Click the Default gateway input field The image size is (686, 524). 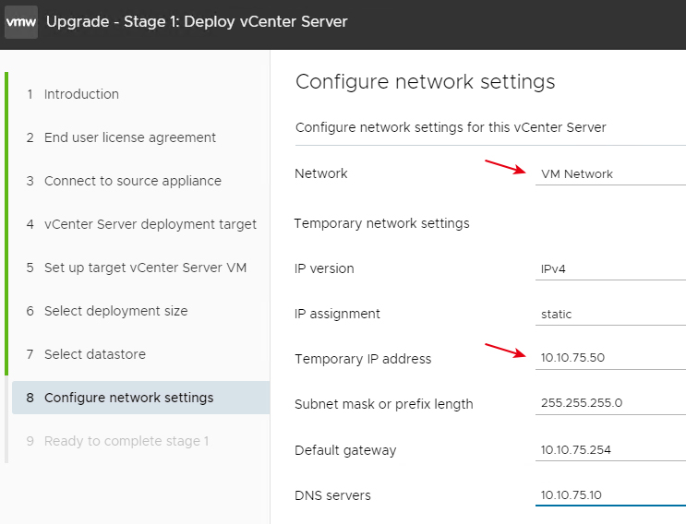[610, 449]
